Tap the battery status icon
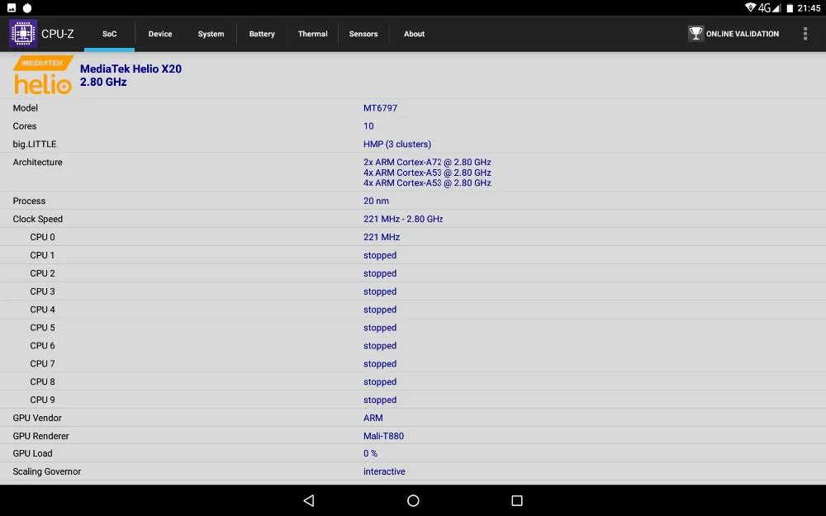 point(790,8)
